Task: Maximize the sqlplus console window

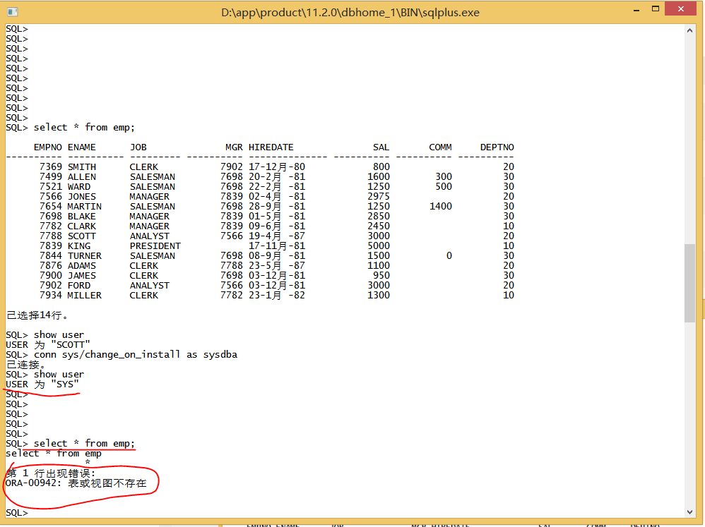Action: (655, 9)
